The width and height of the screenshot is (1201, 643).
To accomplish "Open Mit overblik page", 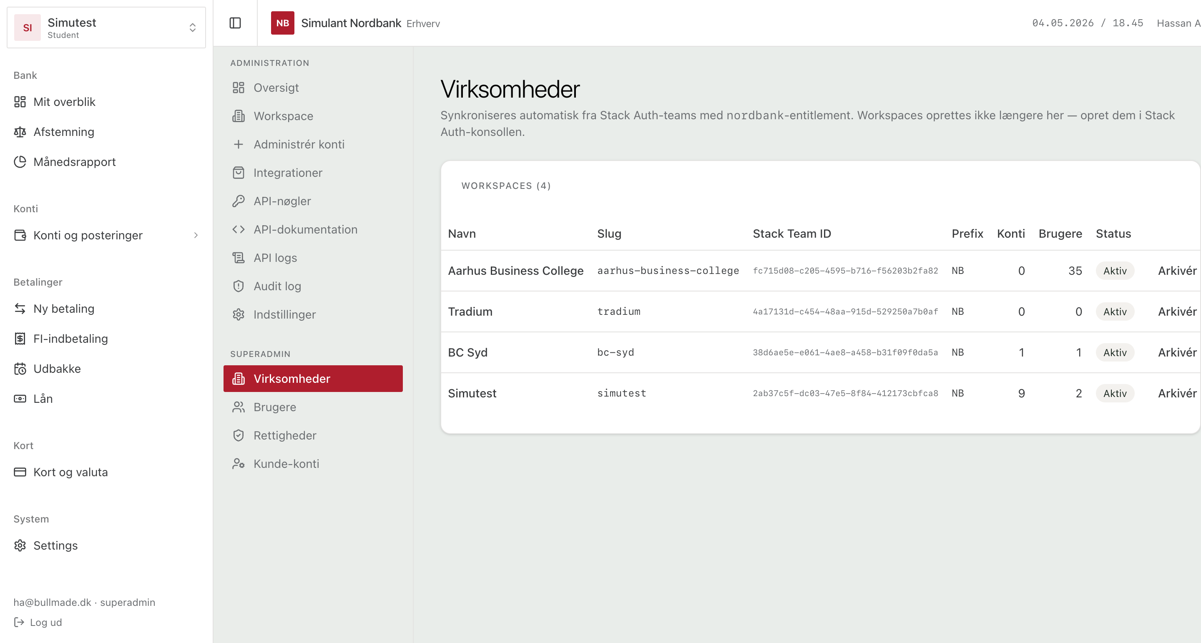I will point(64,102).
